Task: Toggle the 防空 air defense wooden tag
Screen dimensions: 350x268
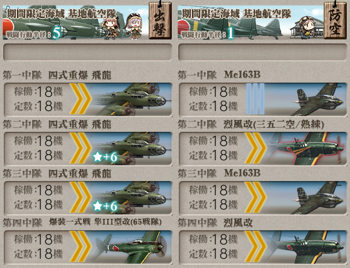Action: coord(335,21)
